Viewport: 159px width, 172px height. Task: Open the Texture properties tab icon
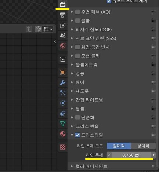pyautogui.click(x=63, y=147)
